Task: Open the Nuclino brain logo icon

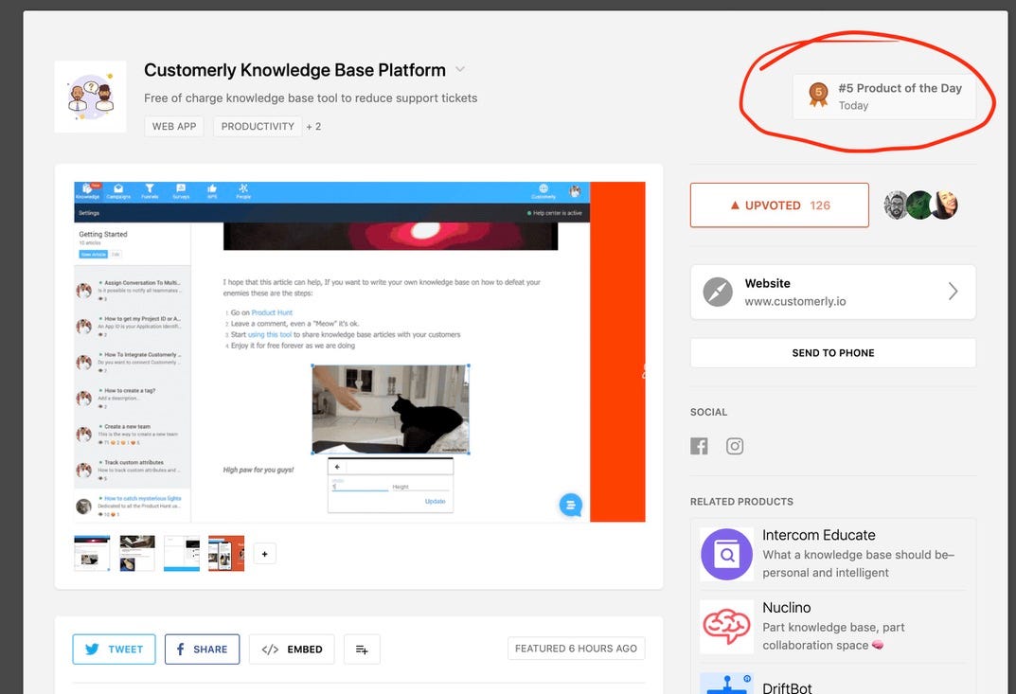Action: (726, 627)
